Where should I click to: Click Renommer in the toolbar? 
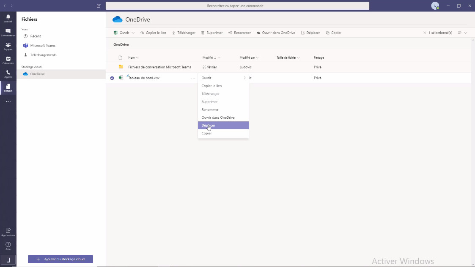[239, 33]
